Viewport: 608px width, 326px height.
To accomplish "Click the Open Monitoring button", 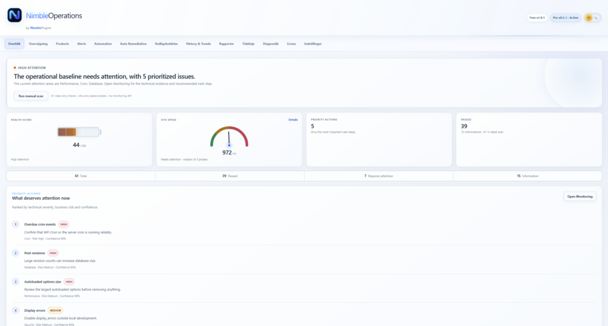I will tap(579, 197).
